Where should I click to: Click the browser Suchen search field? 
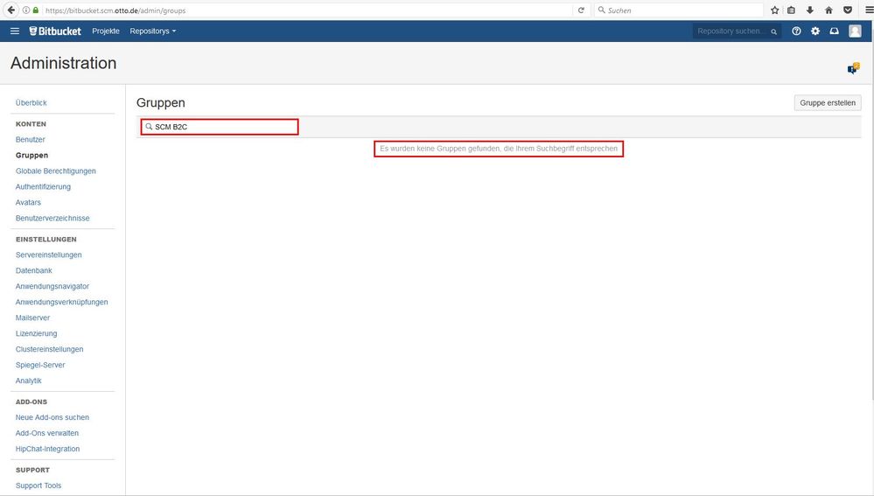coord(678,10)
